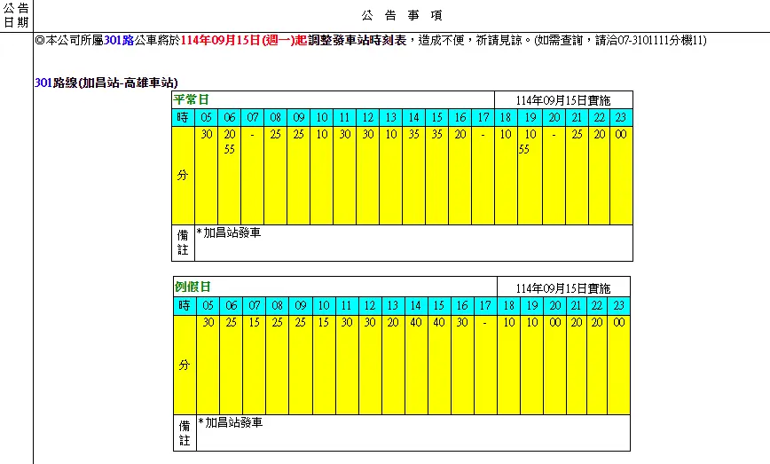Click hour 23 in the 平常日 hour row
Image resolution: width=770 pixels, height=464 pixels.
[x=622, y=118]
